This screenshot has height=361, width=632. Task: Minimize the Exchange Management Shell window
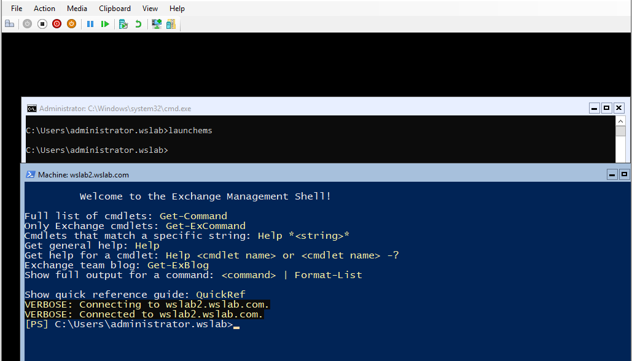click(x=612, y=174)
